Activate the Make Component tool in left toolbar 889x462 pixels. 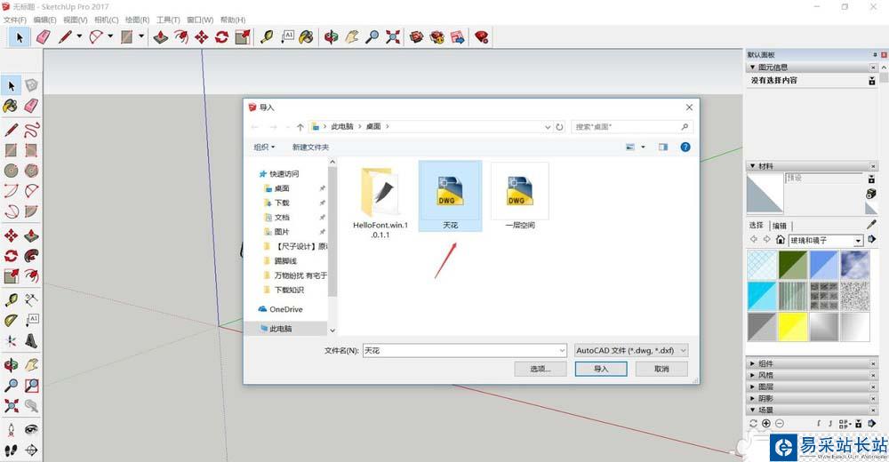click(x=32, y=85)
